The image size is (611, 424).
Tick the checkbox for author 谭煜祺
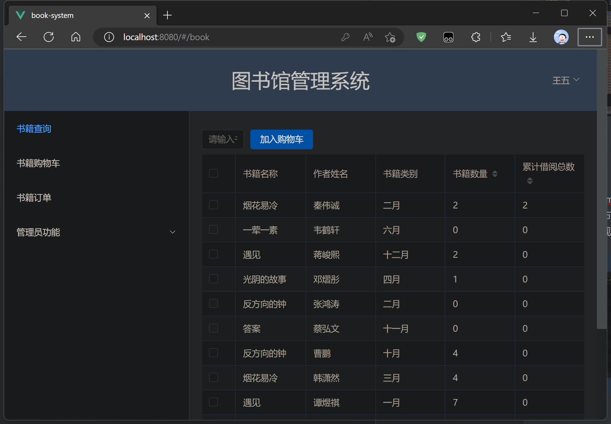[213, 402]
